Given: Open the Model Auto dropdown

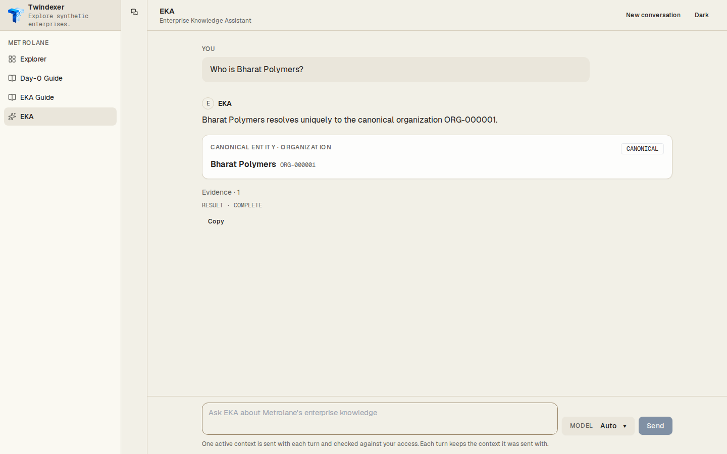Looking at the screenshot, I should pyautogui.click(x=598, y=426).
